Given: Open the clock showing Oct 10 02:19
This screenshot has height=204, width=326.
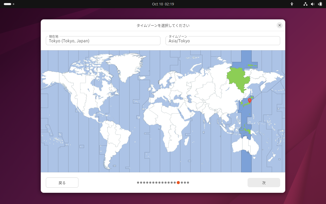Looking at the screenshot, I should [163, 4].
